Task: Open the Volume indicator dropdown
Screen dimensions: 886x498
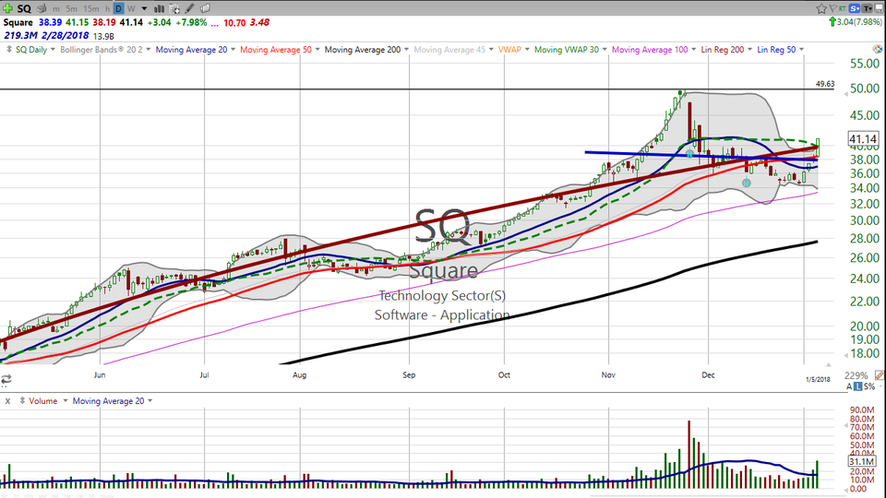Action: pyautogui.click(x=65, y=401)
